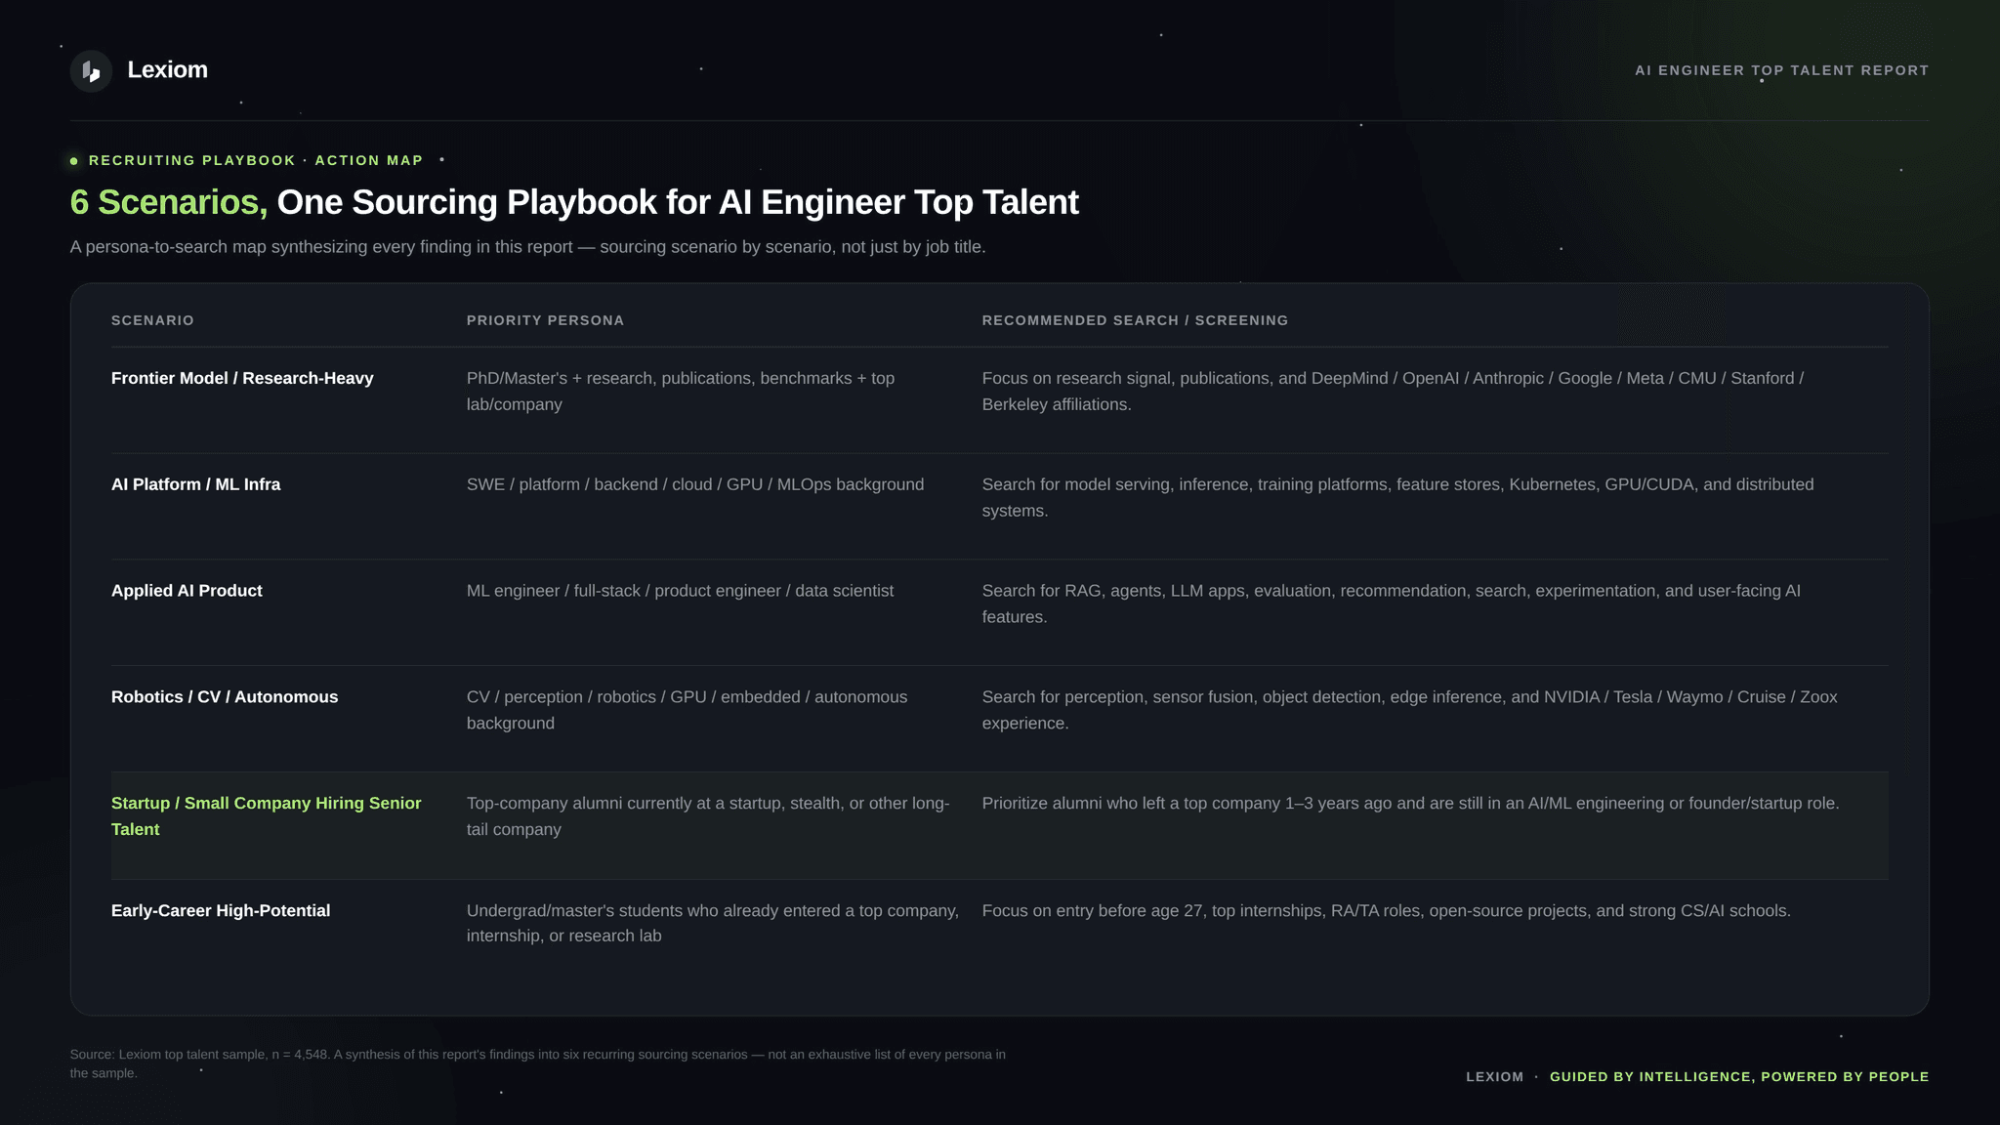
Task: Select the 'AI Platform / ML Infra' scenario cell
Action: point(195,484)
